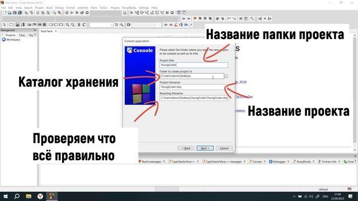Close the Management panel

(x=35, y=30)
